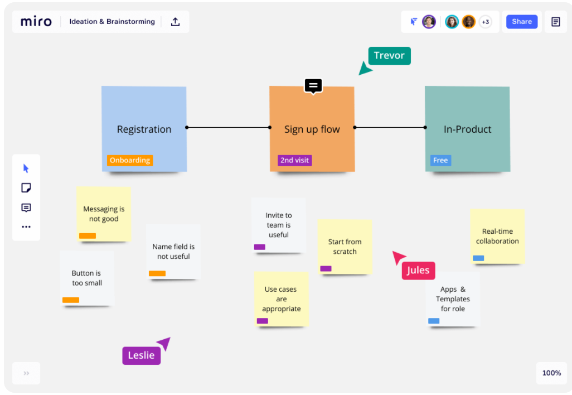Open more tools ellipsis menu
The image size is (572, 395).
point(26,227)
